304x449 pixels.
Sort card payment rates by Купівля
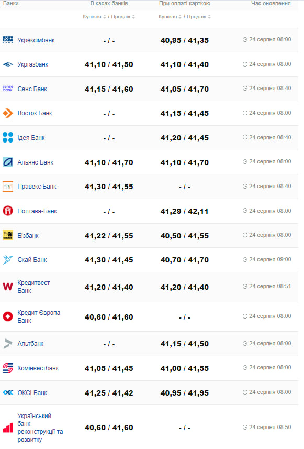click(170, 17)
